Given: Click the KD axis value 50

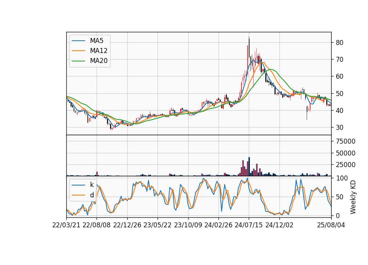Looking at the screenshot, I should [340, 197].
